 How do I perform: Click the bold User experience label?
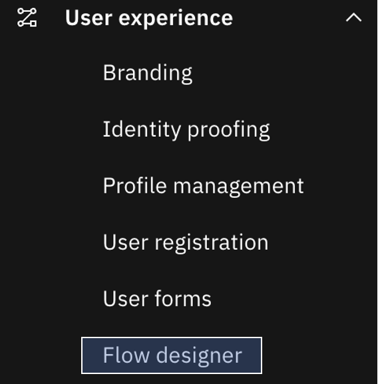pyautogui.click(x=148, y=18)
